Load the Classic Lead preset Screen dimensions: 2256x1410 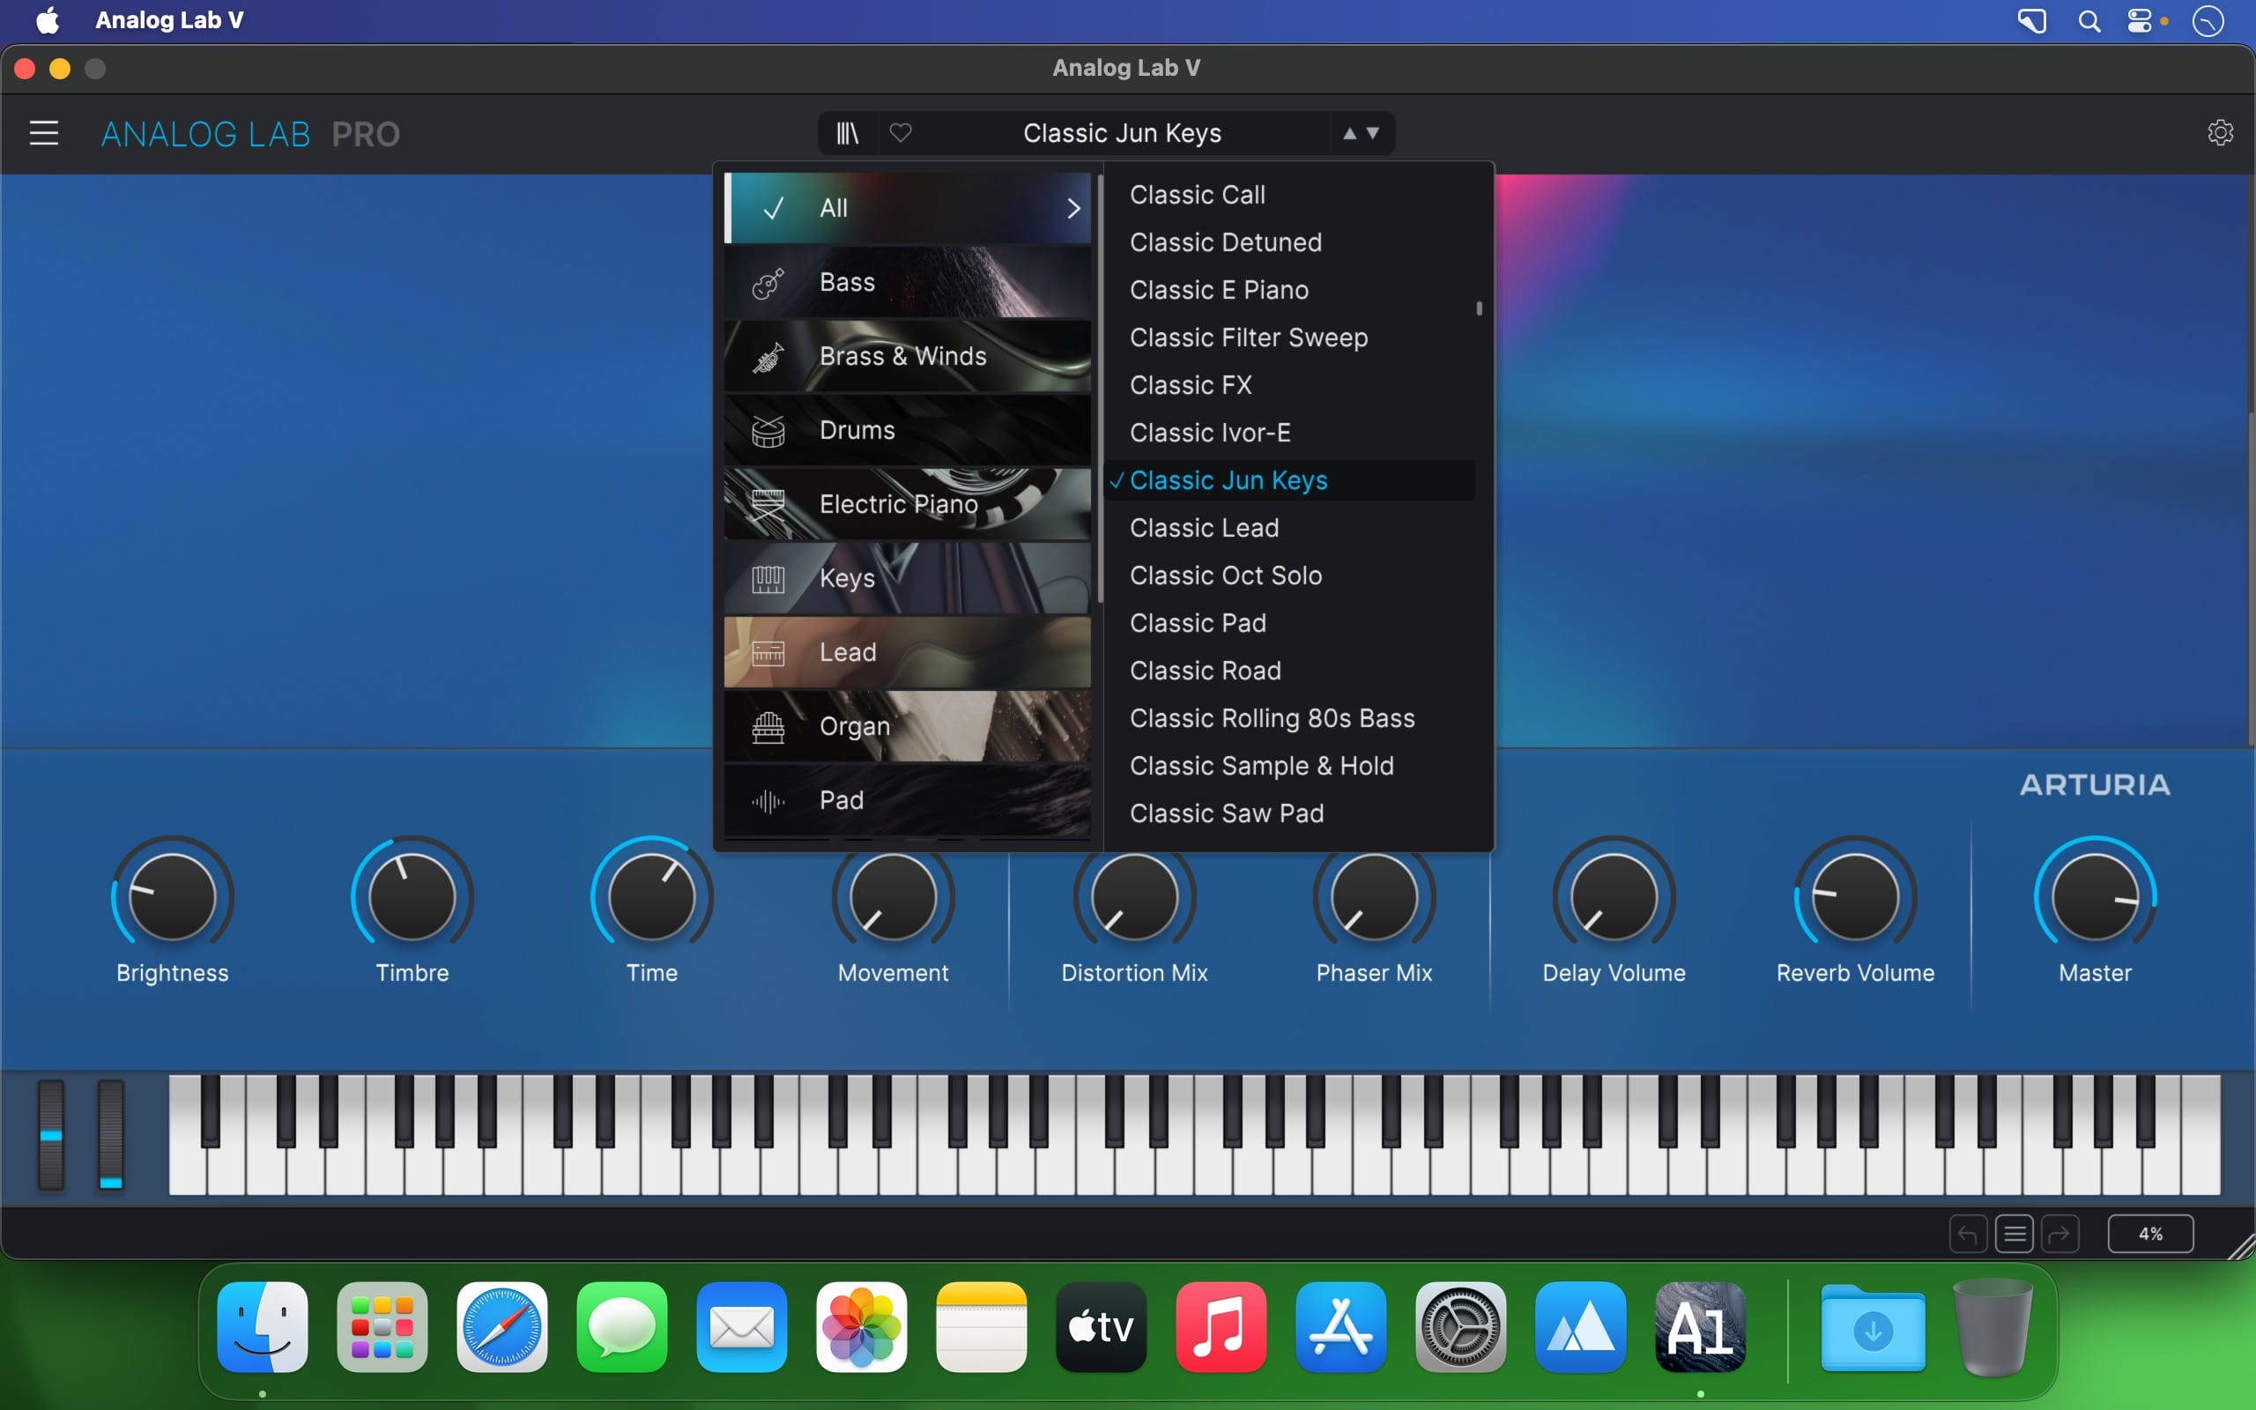coord(1204,528)
